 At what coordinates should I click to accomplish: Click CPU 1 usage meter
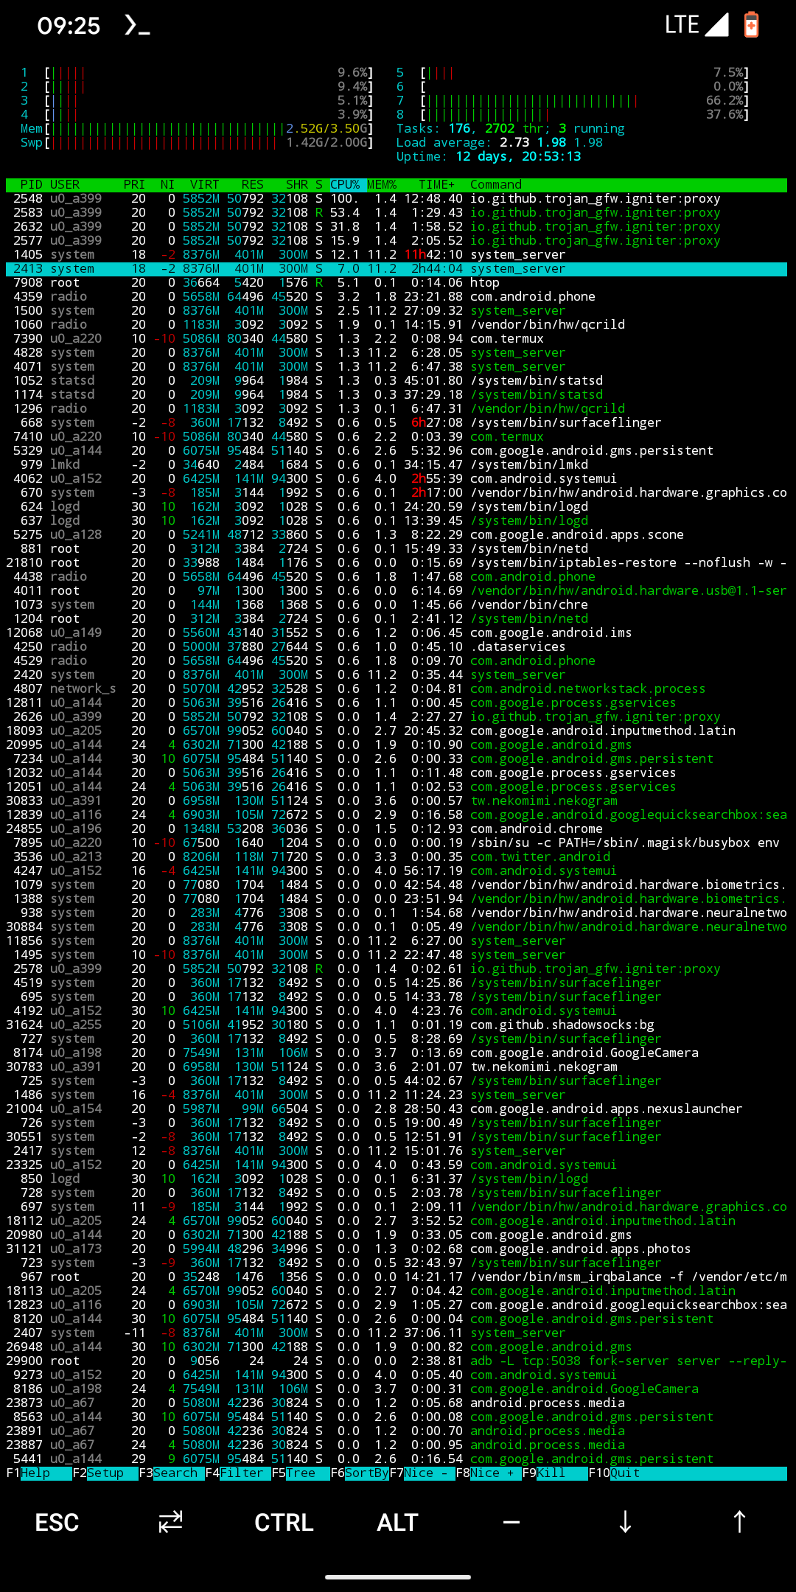coord(197,73)
